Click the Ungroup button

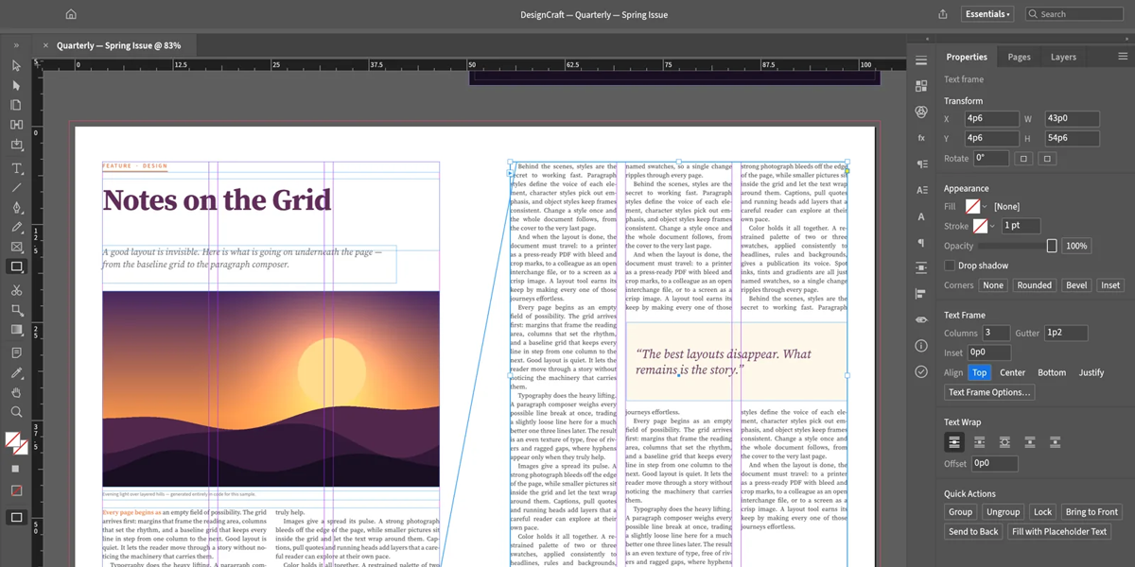tap(1003, 511)
